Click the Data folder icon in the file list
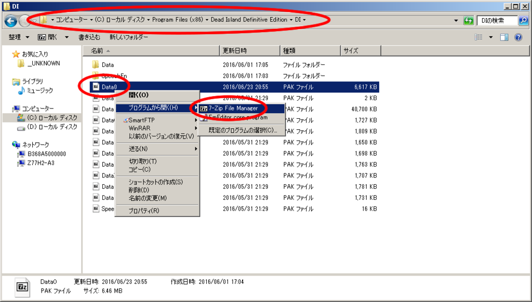The image size is (532, 302). point(96,64)
